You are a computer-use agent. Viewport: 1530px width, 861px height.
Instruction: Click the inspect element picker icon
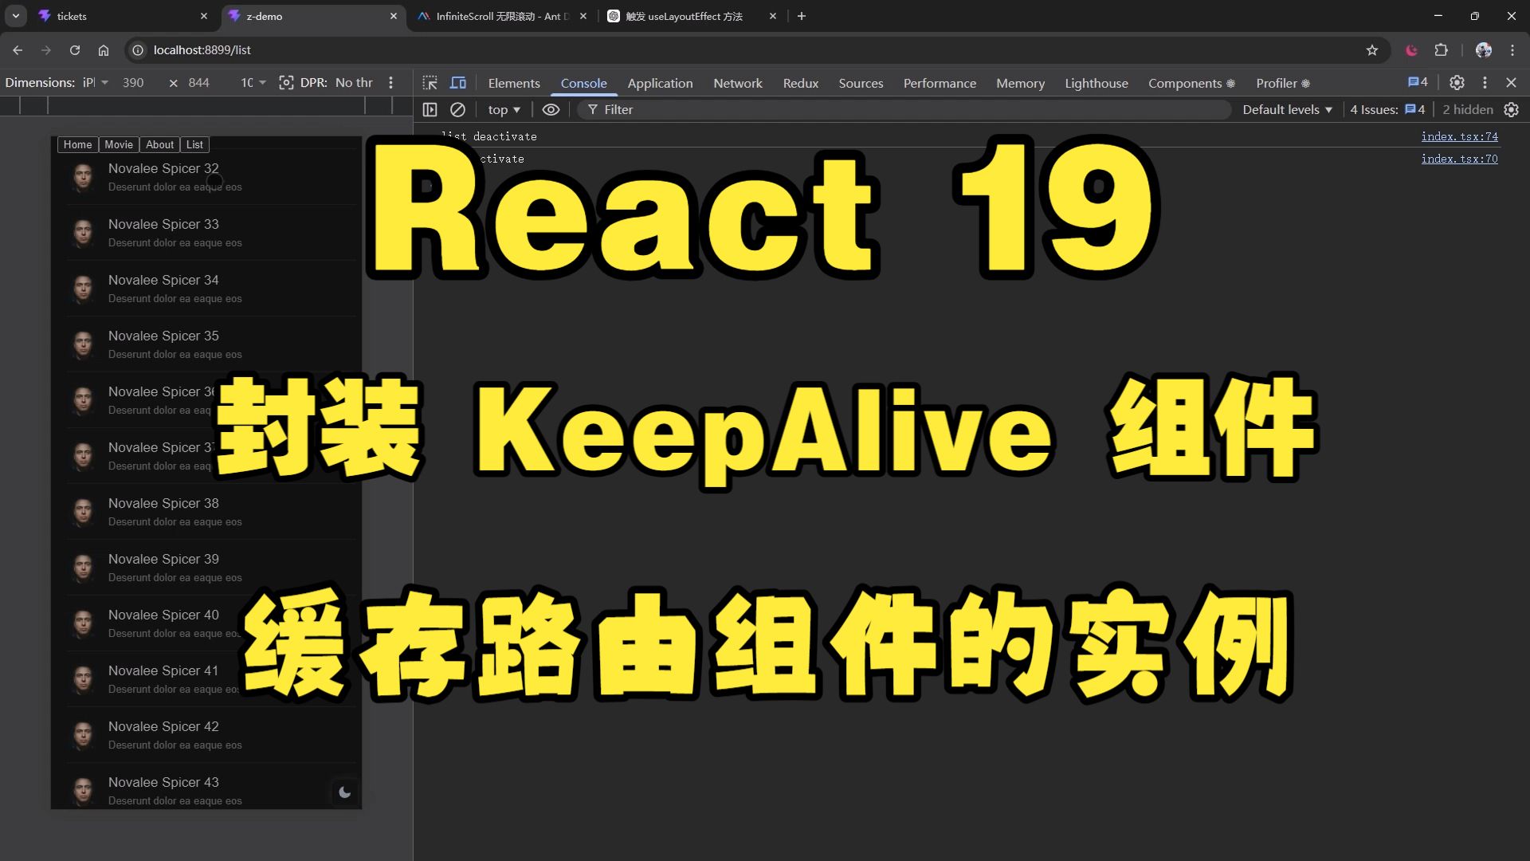click(430, 83)
